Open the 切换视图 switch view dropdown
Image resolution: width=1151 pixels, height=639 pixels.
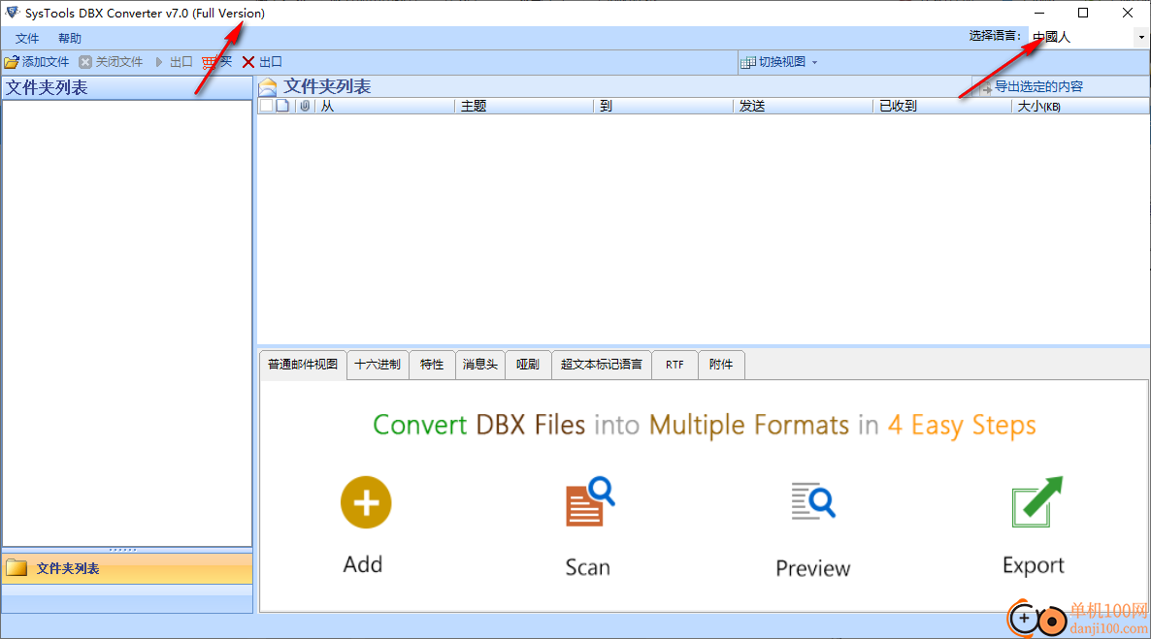[779, 62]
